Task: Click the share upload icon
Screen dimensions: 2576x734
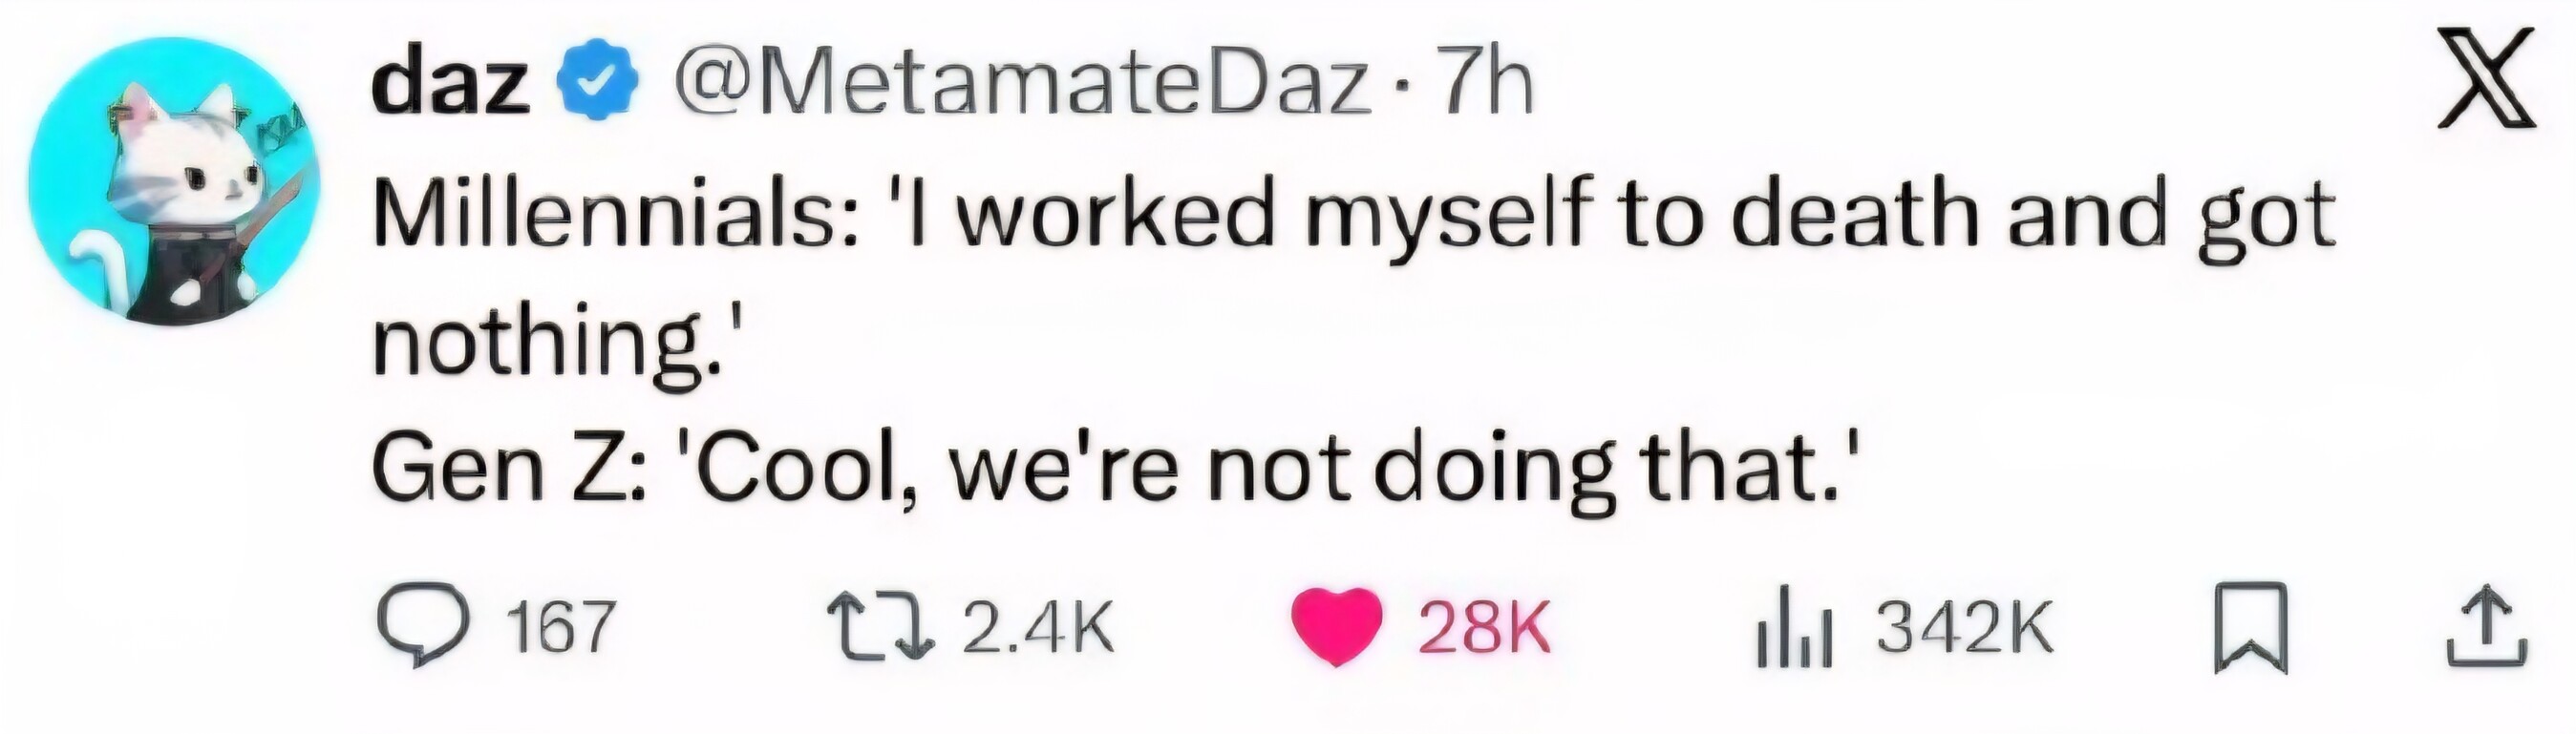Action: coord(2487,627)
